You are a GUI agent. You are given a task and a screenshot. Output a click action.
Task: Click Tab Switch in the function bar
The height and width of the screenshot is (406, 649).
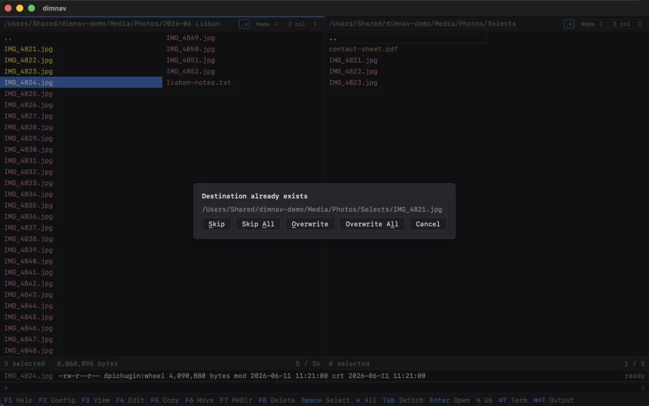[403, 400]
